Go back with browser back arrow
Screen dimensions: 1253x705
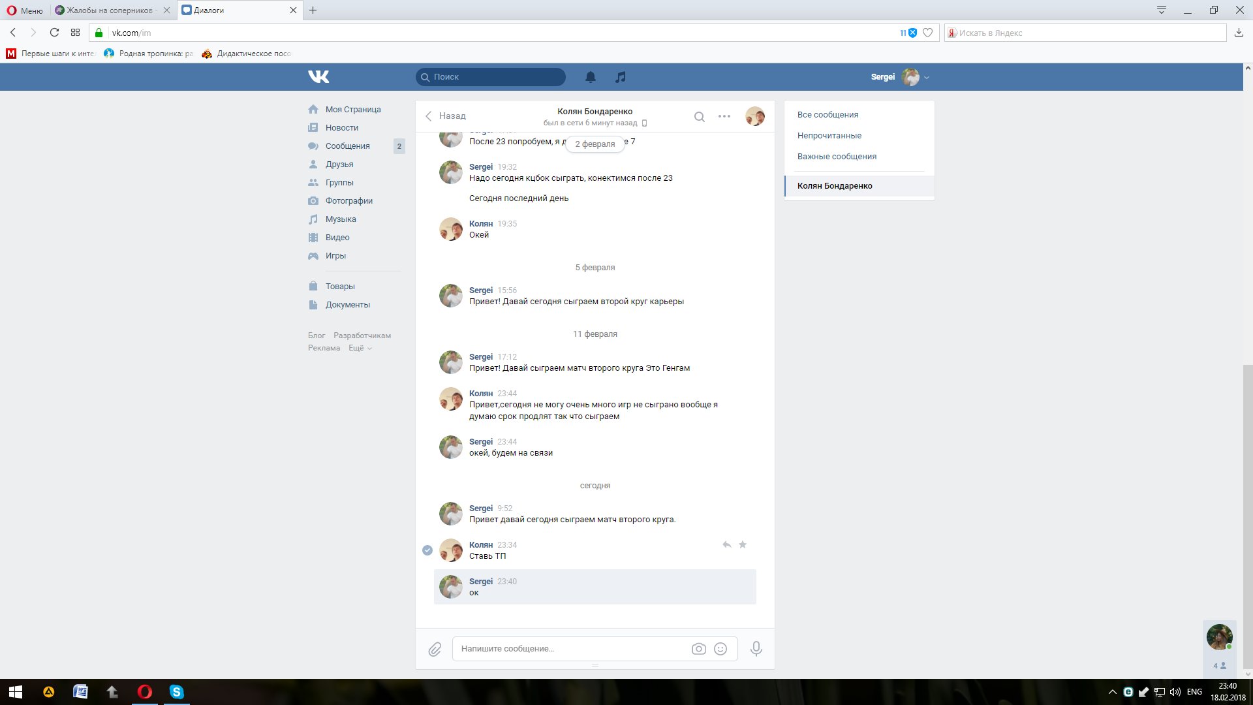[13, 33]
